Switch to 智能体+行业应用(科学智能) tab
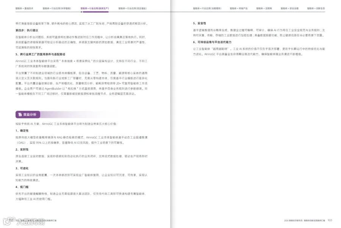The image size is (341, 228). click(x=57, y=8)
